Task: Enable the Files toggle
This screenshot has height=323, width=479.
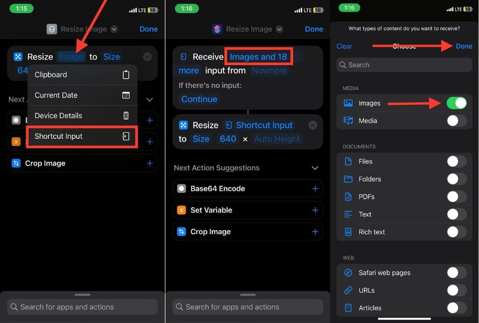Action: click(456, 161)
